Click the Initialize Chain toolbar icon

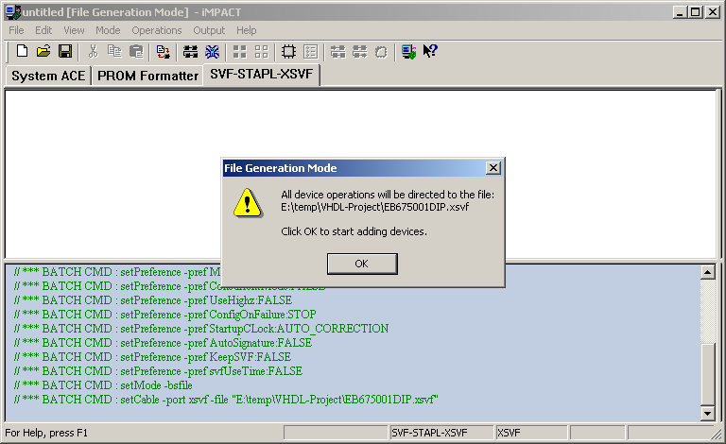[190, 51]
